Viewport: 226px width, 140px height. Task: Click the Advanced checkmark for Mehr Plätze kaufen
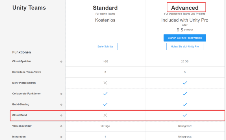click(x=185, y=83)
